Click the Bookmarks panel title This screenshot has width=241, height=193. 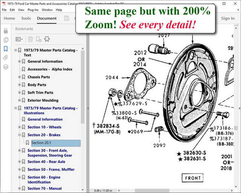[x=24, y=29]
